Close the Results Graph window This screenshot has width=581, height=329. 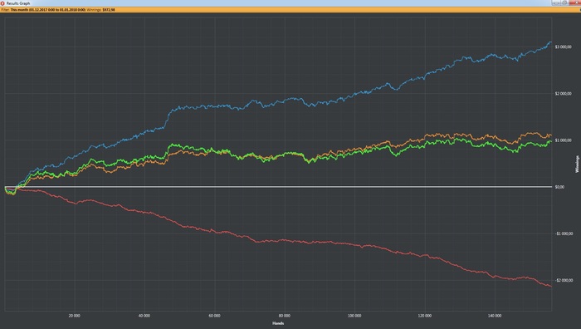[575, 2]
